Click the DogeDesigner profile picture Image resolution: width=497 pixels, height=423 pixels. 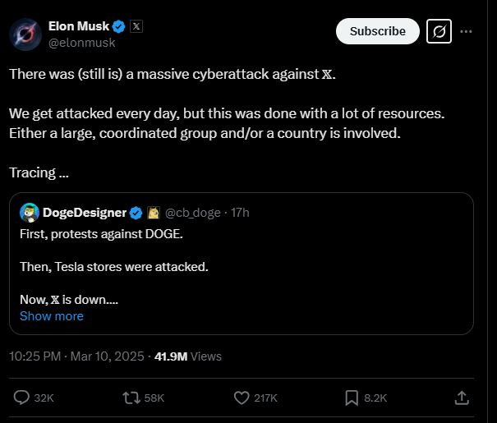point(30,213)
